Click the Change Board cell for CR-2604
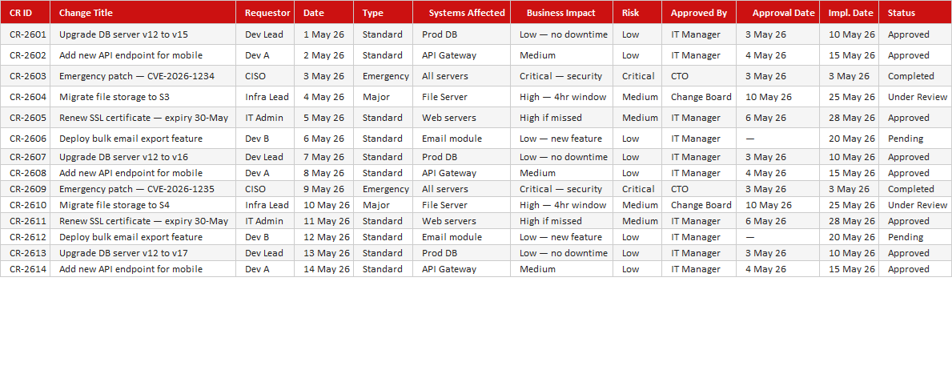The width and height of the screenshot is (952, 378). click(699, 97)
